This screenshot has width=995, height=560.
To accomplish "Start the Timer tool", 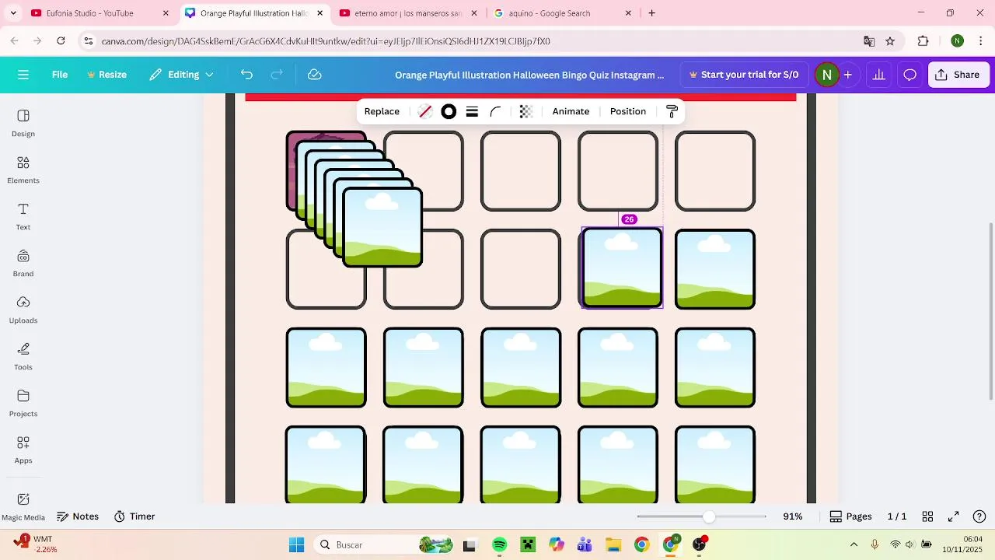I will (134, 516).
